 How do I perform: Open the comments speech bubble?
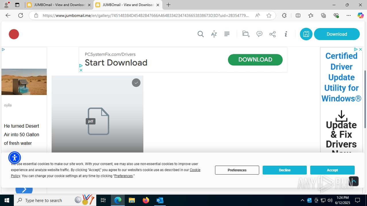[259, 34]
